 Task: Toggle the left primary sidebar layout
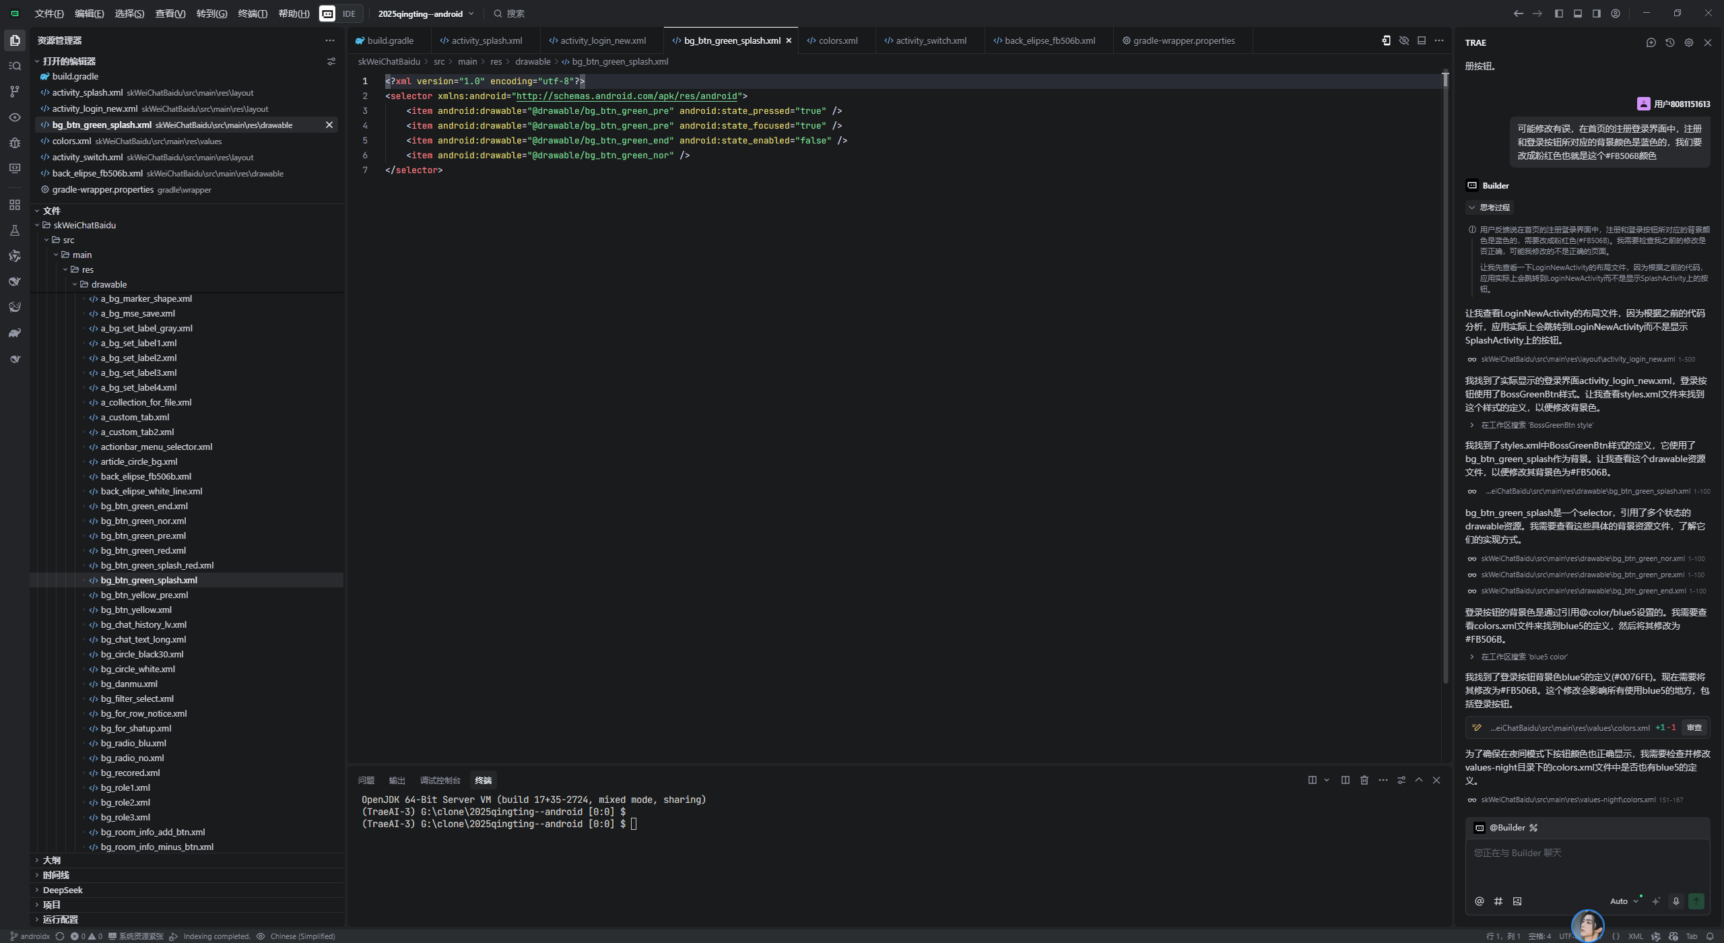click(1558, 13)
